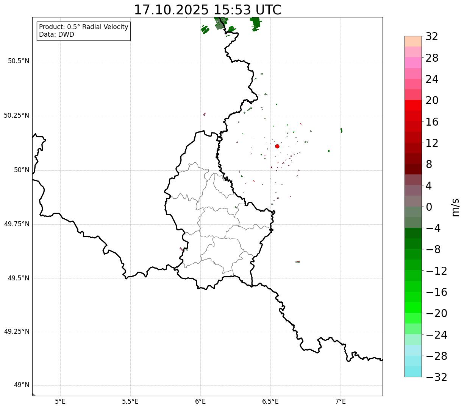The width and height of the screenshot is (464, 409).
Task: Click the 6.5°E longitude label
Action: [270, 401]
